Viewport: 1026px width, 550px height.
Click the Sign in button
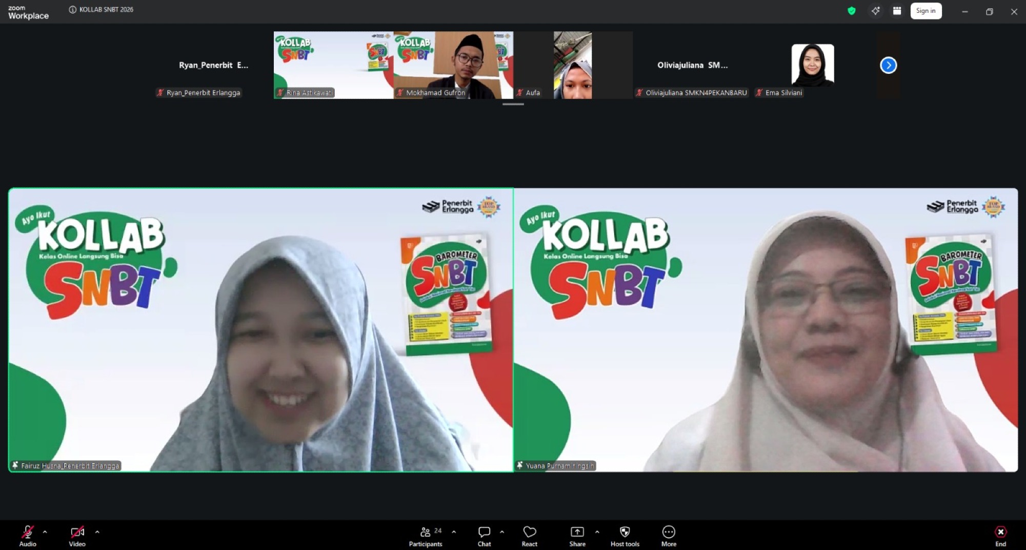pos(926,11)
